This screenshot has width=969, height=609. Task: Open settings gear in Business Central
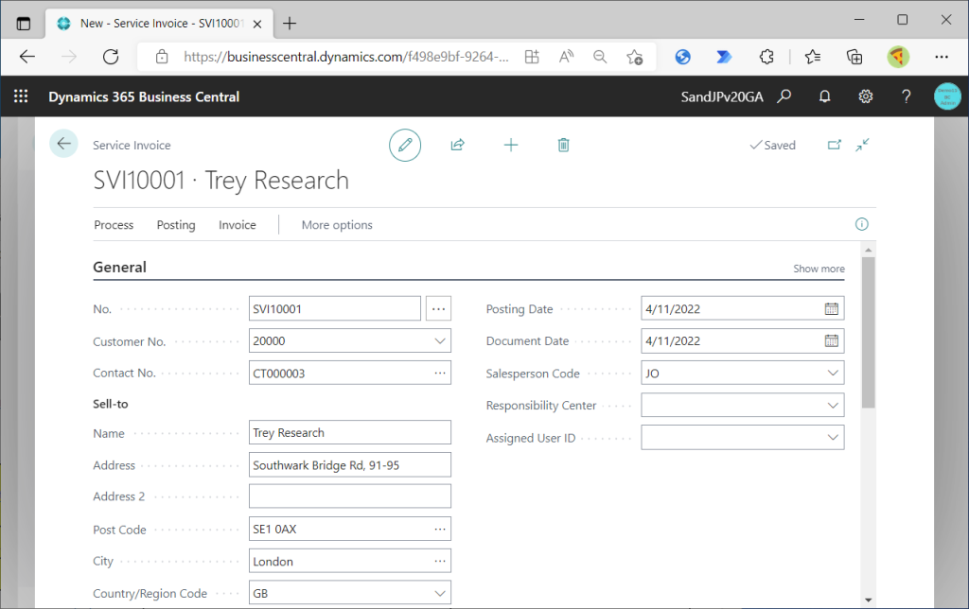pyautogui.click(x=865, y=96)
